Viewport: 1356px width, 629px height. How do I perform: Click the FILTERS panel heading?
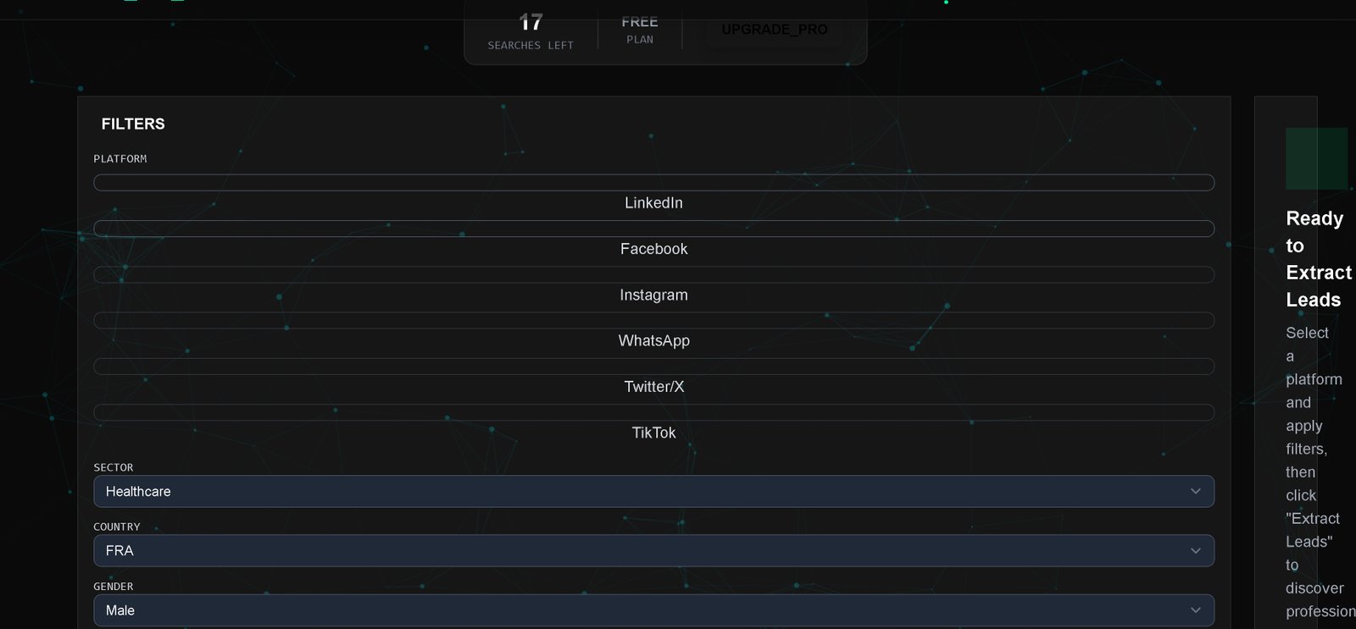[x=133, y=124]
